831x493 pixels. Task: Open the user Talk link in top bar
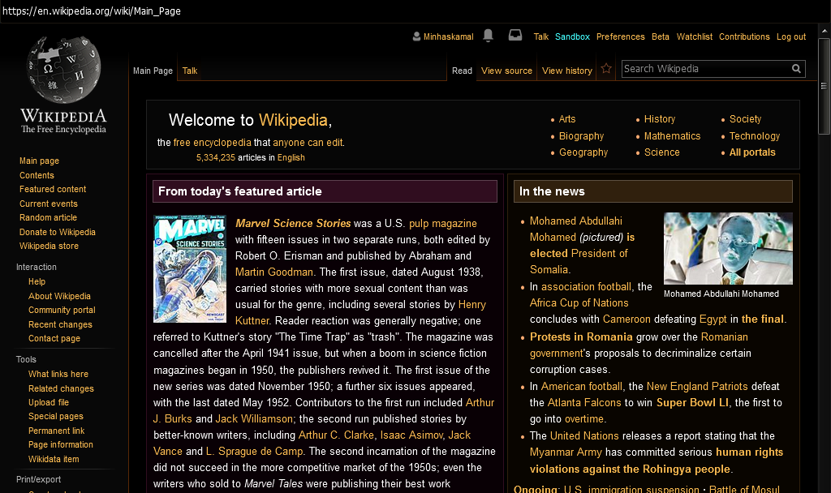[541, 36]
